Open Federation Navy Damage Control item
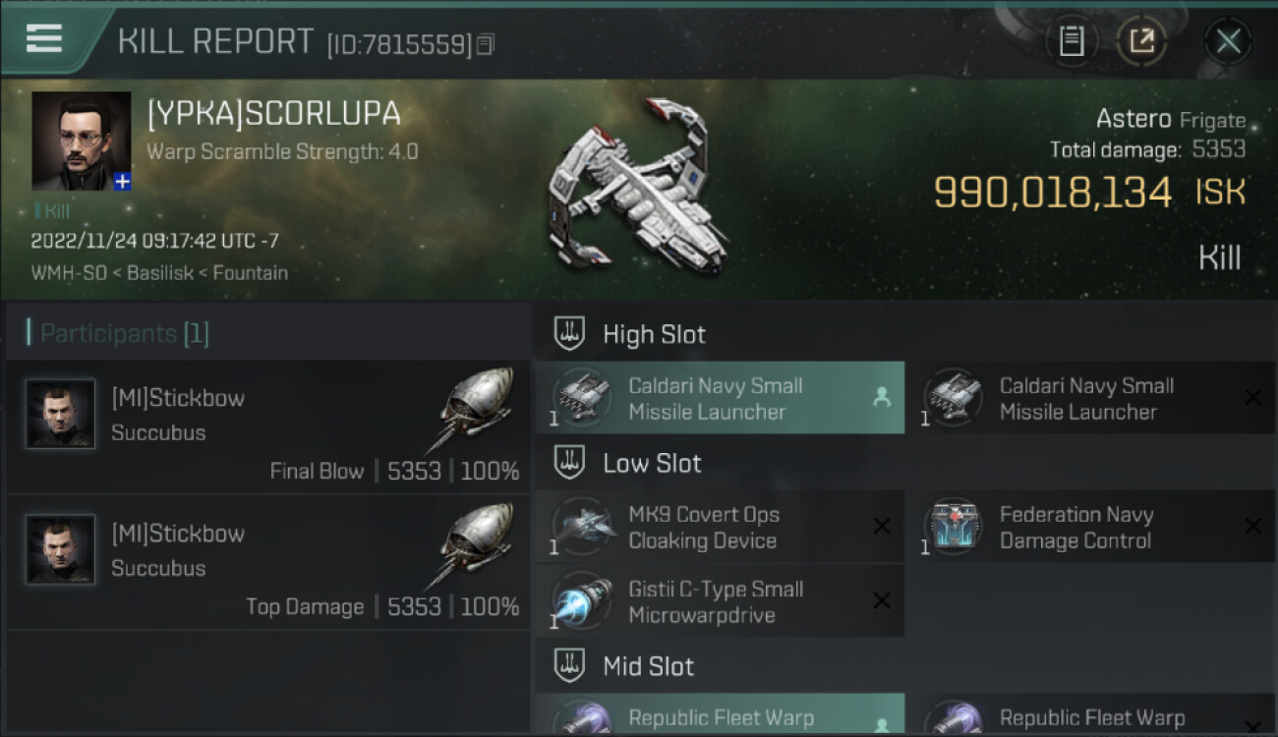Image resolution: width=1278 pixels, height=737 pixels. (1090, 528)
